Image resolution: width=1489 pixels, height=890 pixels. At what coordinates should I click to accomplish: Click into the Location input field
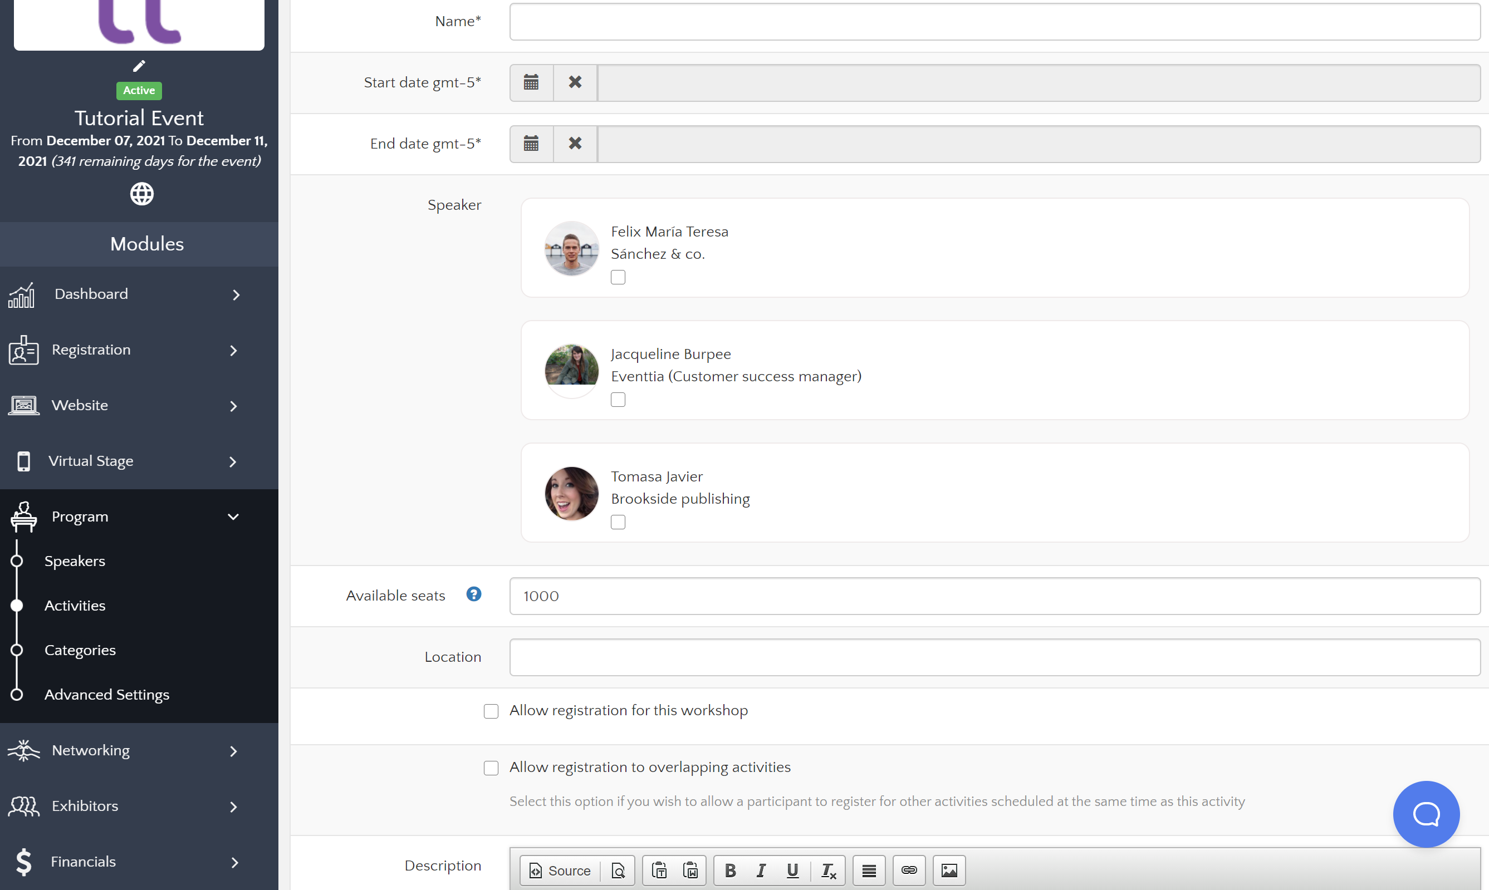(994, 657)
